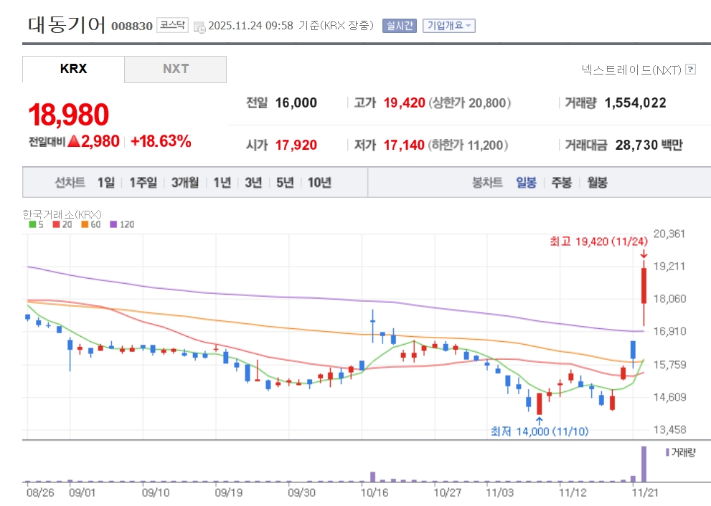The height and width of the screenshot is (506, 711).
Task: Click the large red 11/24 candlestick
Action: [x=644, y=286]
